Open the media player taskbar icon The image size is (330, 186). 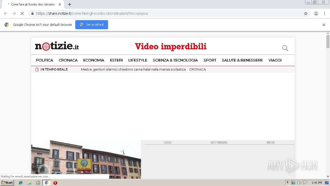pos(38,183)
